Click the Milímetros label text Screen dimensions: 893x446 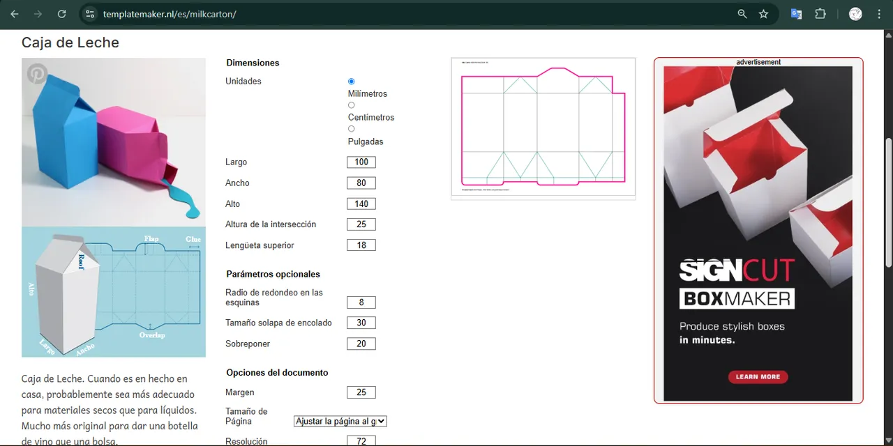[x=368, y=94]
